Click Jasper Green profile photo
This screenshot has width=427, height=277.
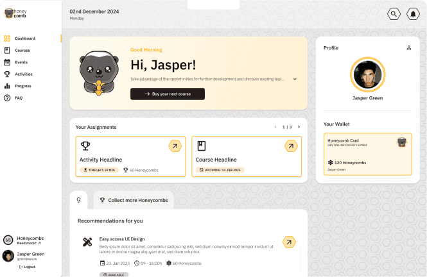(x=368, y=74)
